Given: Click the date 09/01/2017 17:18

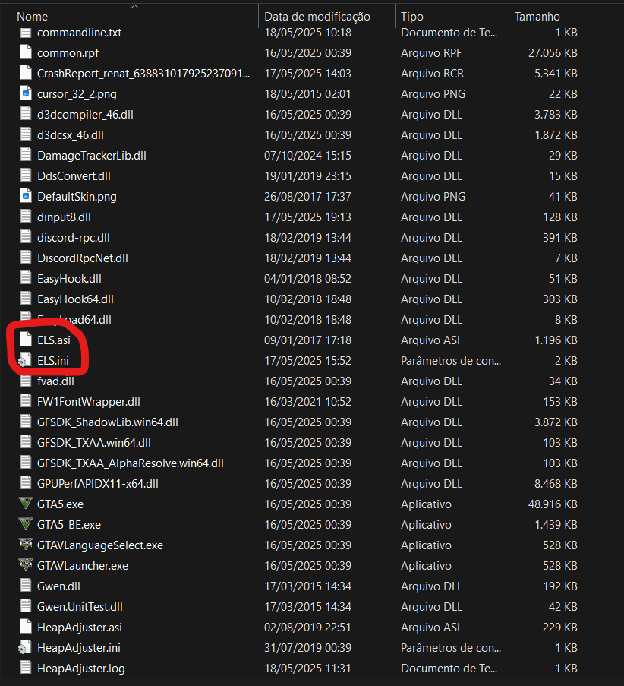Looking at the screenshot, I should [x=307, y=340].
